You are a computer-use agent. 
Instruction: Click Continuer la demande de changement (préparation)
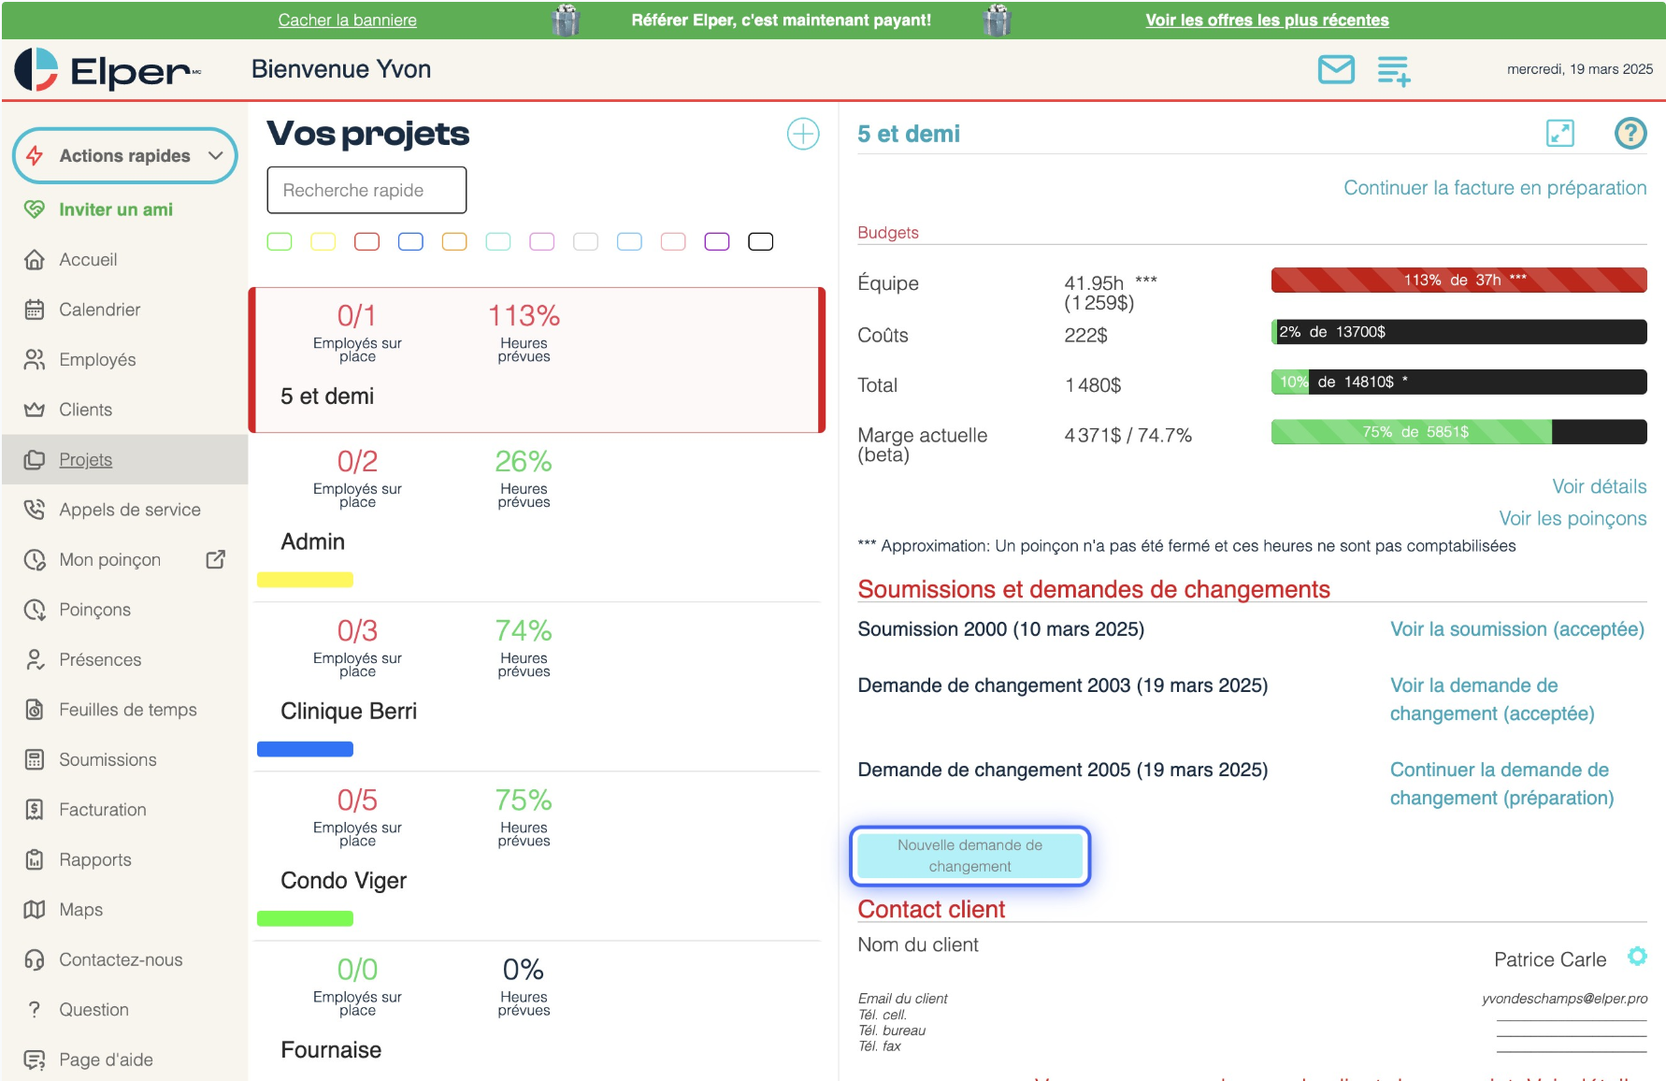tap(1501, 784)
